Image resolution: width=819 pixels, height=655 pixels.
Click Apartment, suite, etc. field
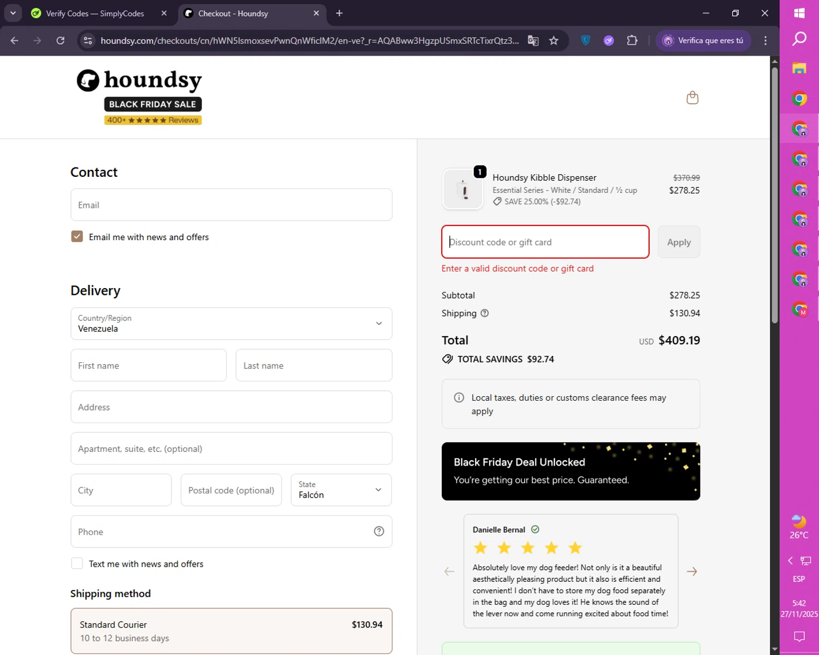point(232,448)
